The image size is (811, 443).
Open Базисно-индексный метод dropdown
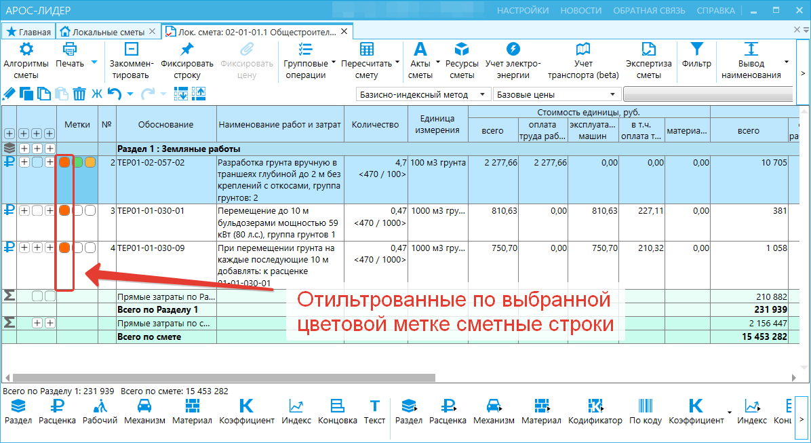coord(423,95)
